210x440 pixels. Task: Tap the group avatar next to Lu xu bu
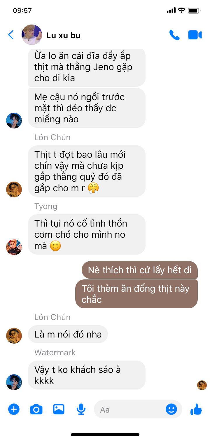pyautogui.click(x=32, y=35)
